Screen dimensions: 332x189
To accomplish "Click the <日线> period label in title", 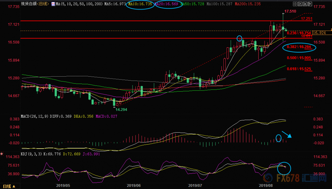I will pyautogui.click(x=43, y=4).
